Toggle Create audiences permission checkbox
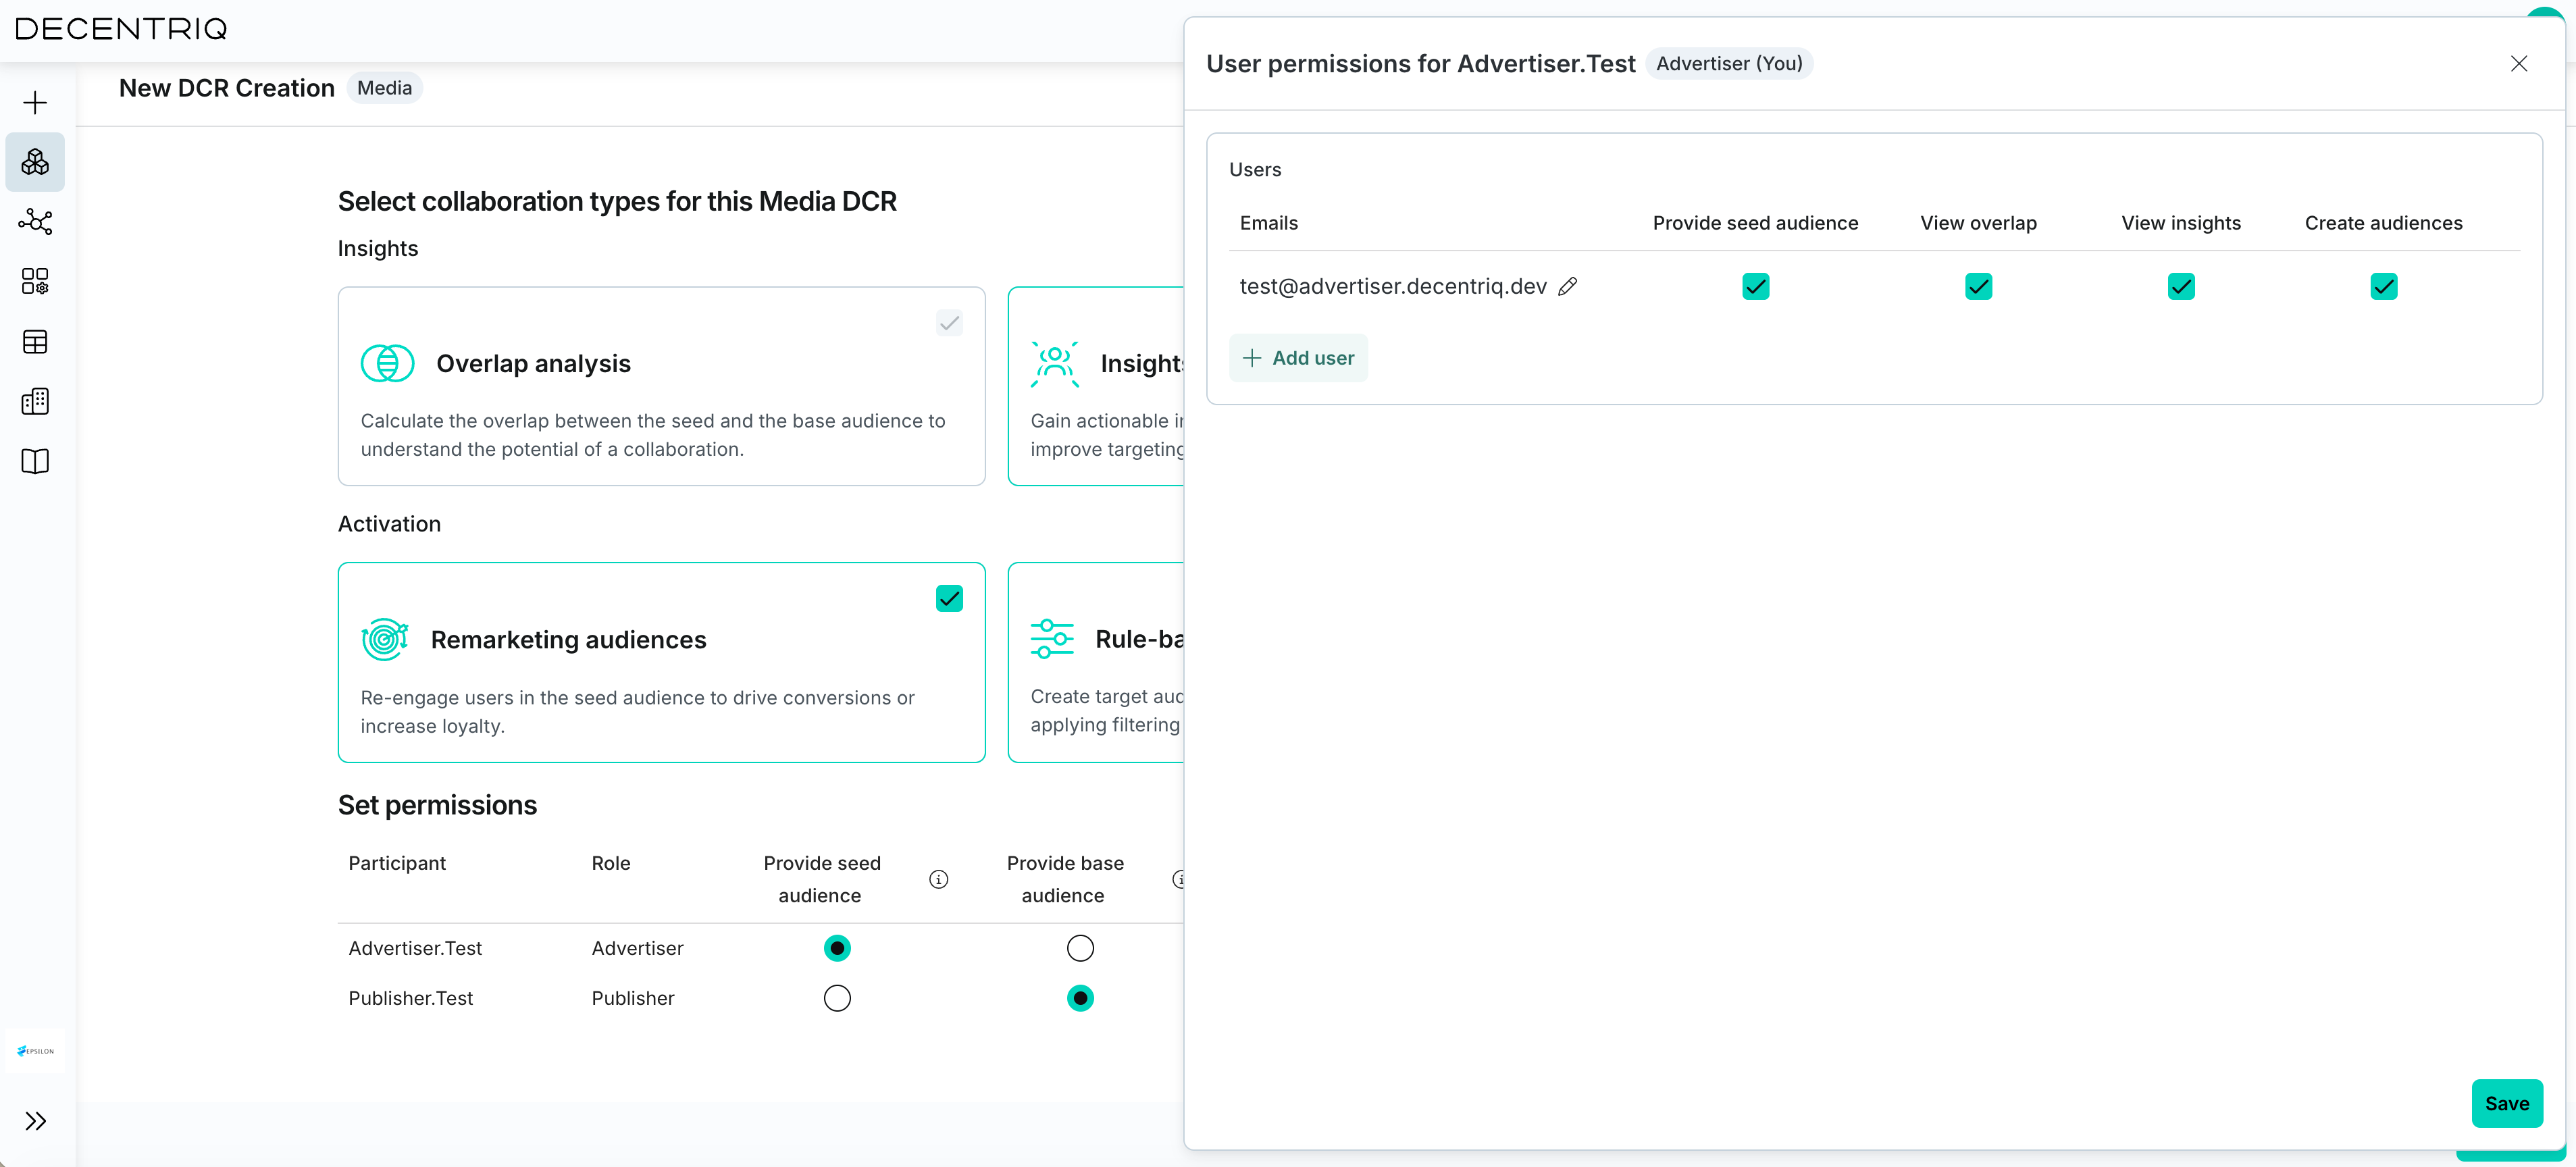Screen dimensions: 2576x1167 click(2383, 287)
